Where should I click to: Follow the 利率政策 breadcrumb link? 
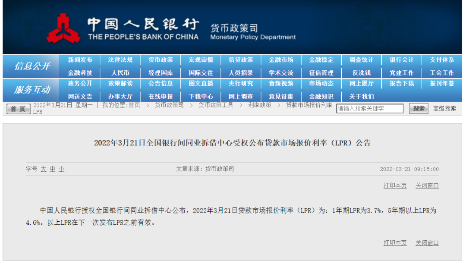[x=260, y=105]
